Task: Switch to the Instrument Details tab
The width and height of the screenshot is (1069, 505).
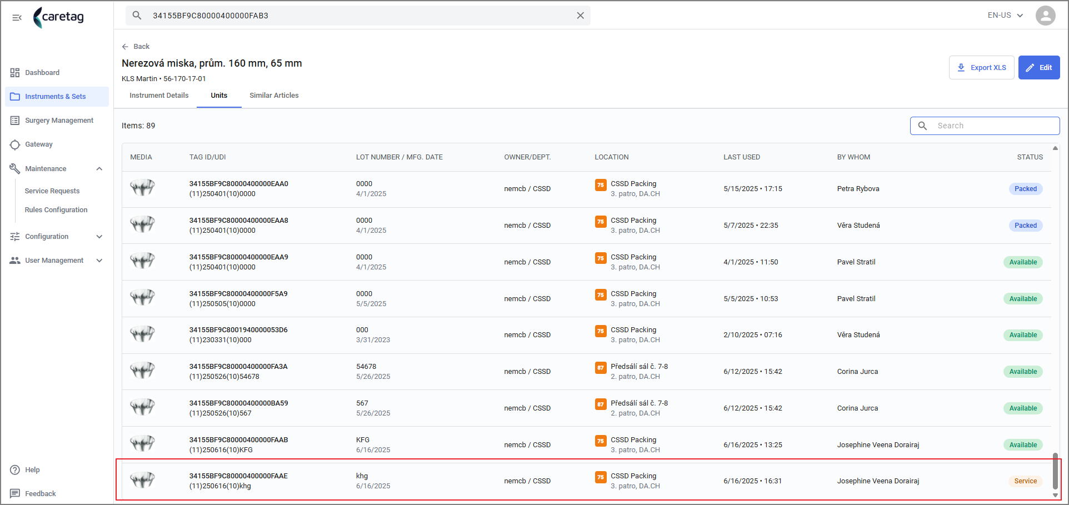Action: pos(159,96)
